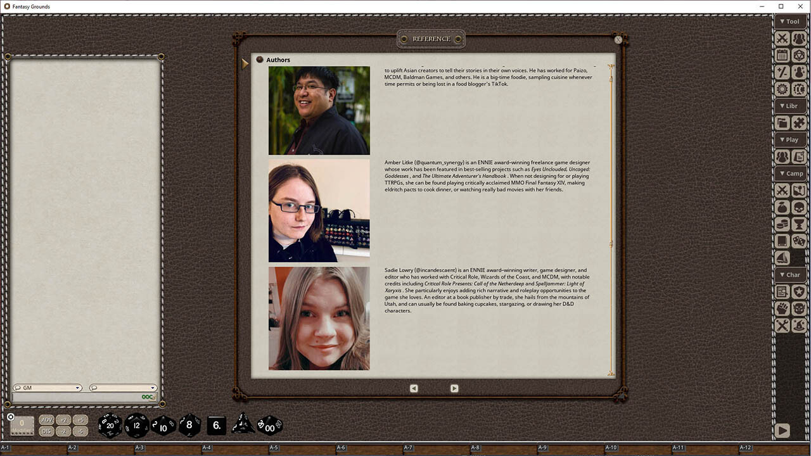The image size is (811, 456).
Task: Enable the ADV advantage toggle
Action: coord(46,419)
